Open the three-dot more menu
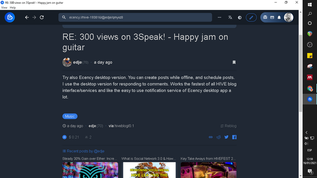317x178 pixels. [219, 17]
